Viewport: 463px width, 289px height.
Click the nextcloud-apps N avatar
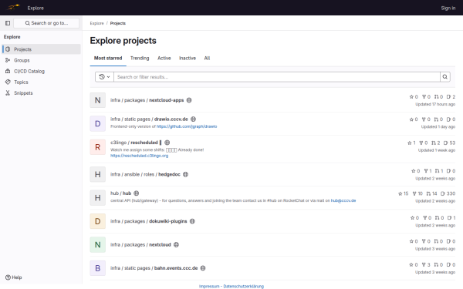click(x=98, y=100)
